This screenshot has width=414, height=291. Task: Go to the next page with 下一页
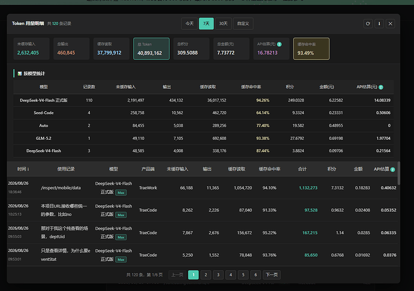(x=272, y=275)
